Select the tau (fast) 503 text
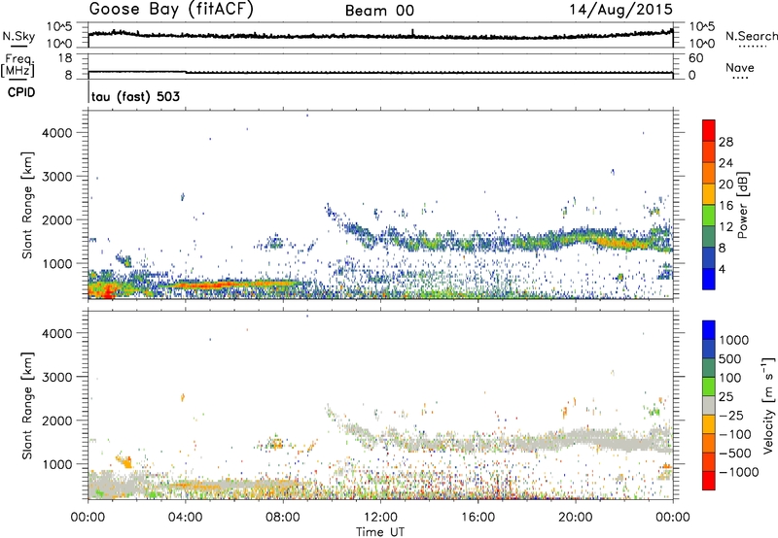 (x=135, y=96)
